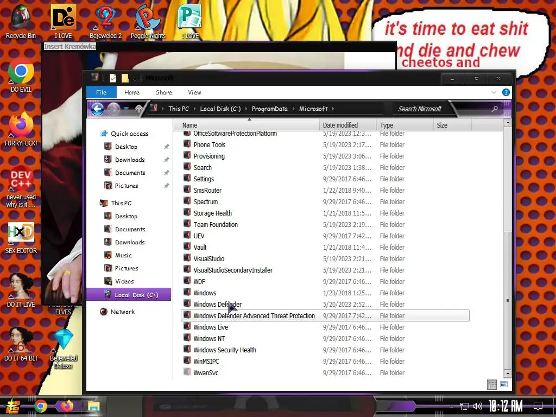Launch Firefox from the taskbar

[x=67, y=406]
